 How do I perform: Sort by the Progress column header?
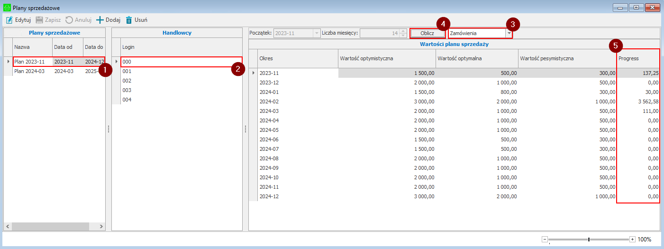tap(637, 58)
